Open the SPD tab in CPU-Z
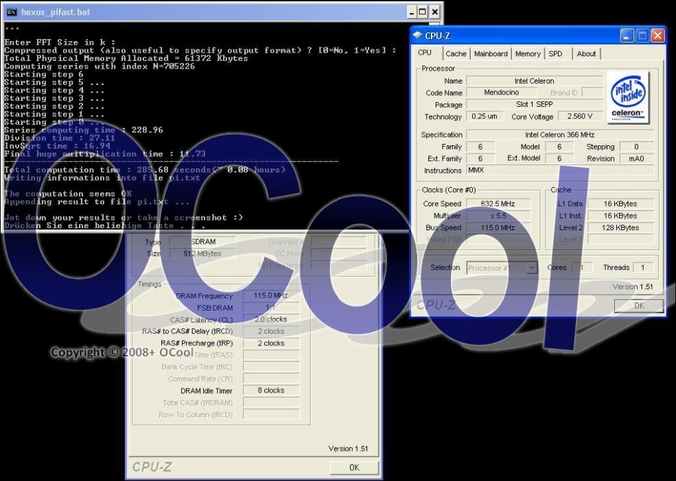 coord(555,54)
